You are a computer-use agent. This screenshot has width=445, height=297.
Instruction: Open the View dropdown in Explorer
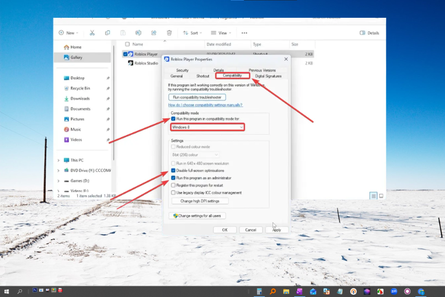coord(221,33)
